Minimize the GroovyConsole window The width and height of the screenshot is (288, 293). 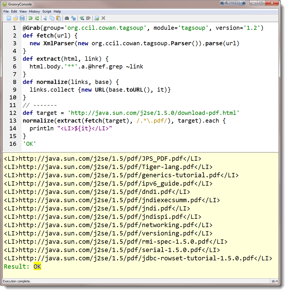pos(254,3)
